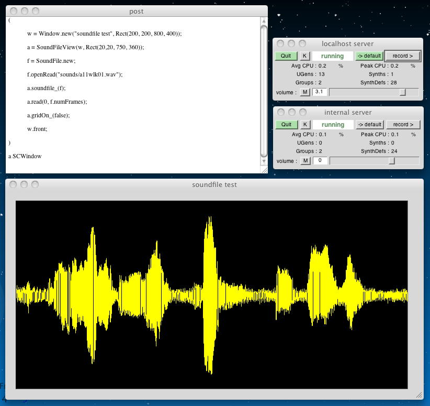Viewport: 430px width, 406px height.
Task: Zoom the post window
Action: point(36,11)
